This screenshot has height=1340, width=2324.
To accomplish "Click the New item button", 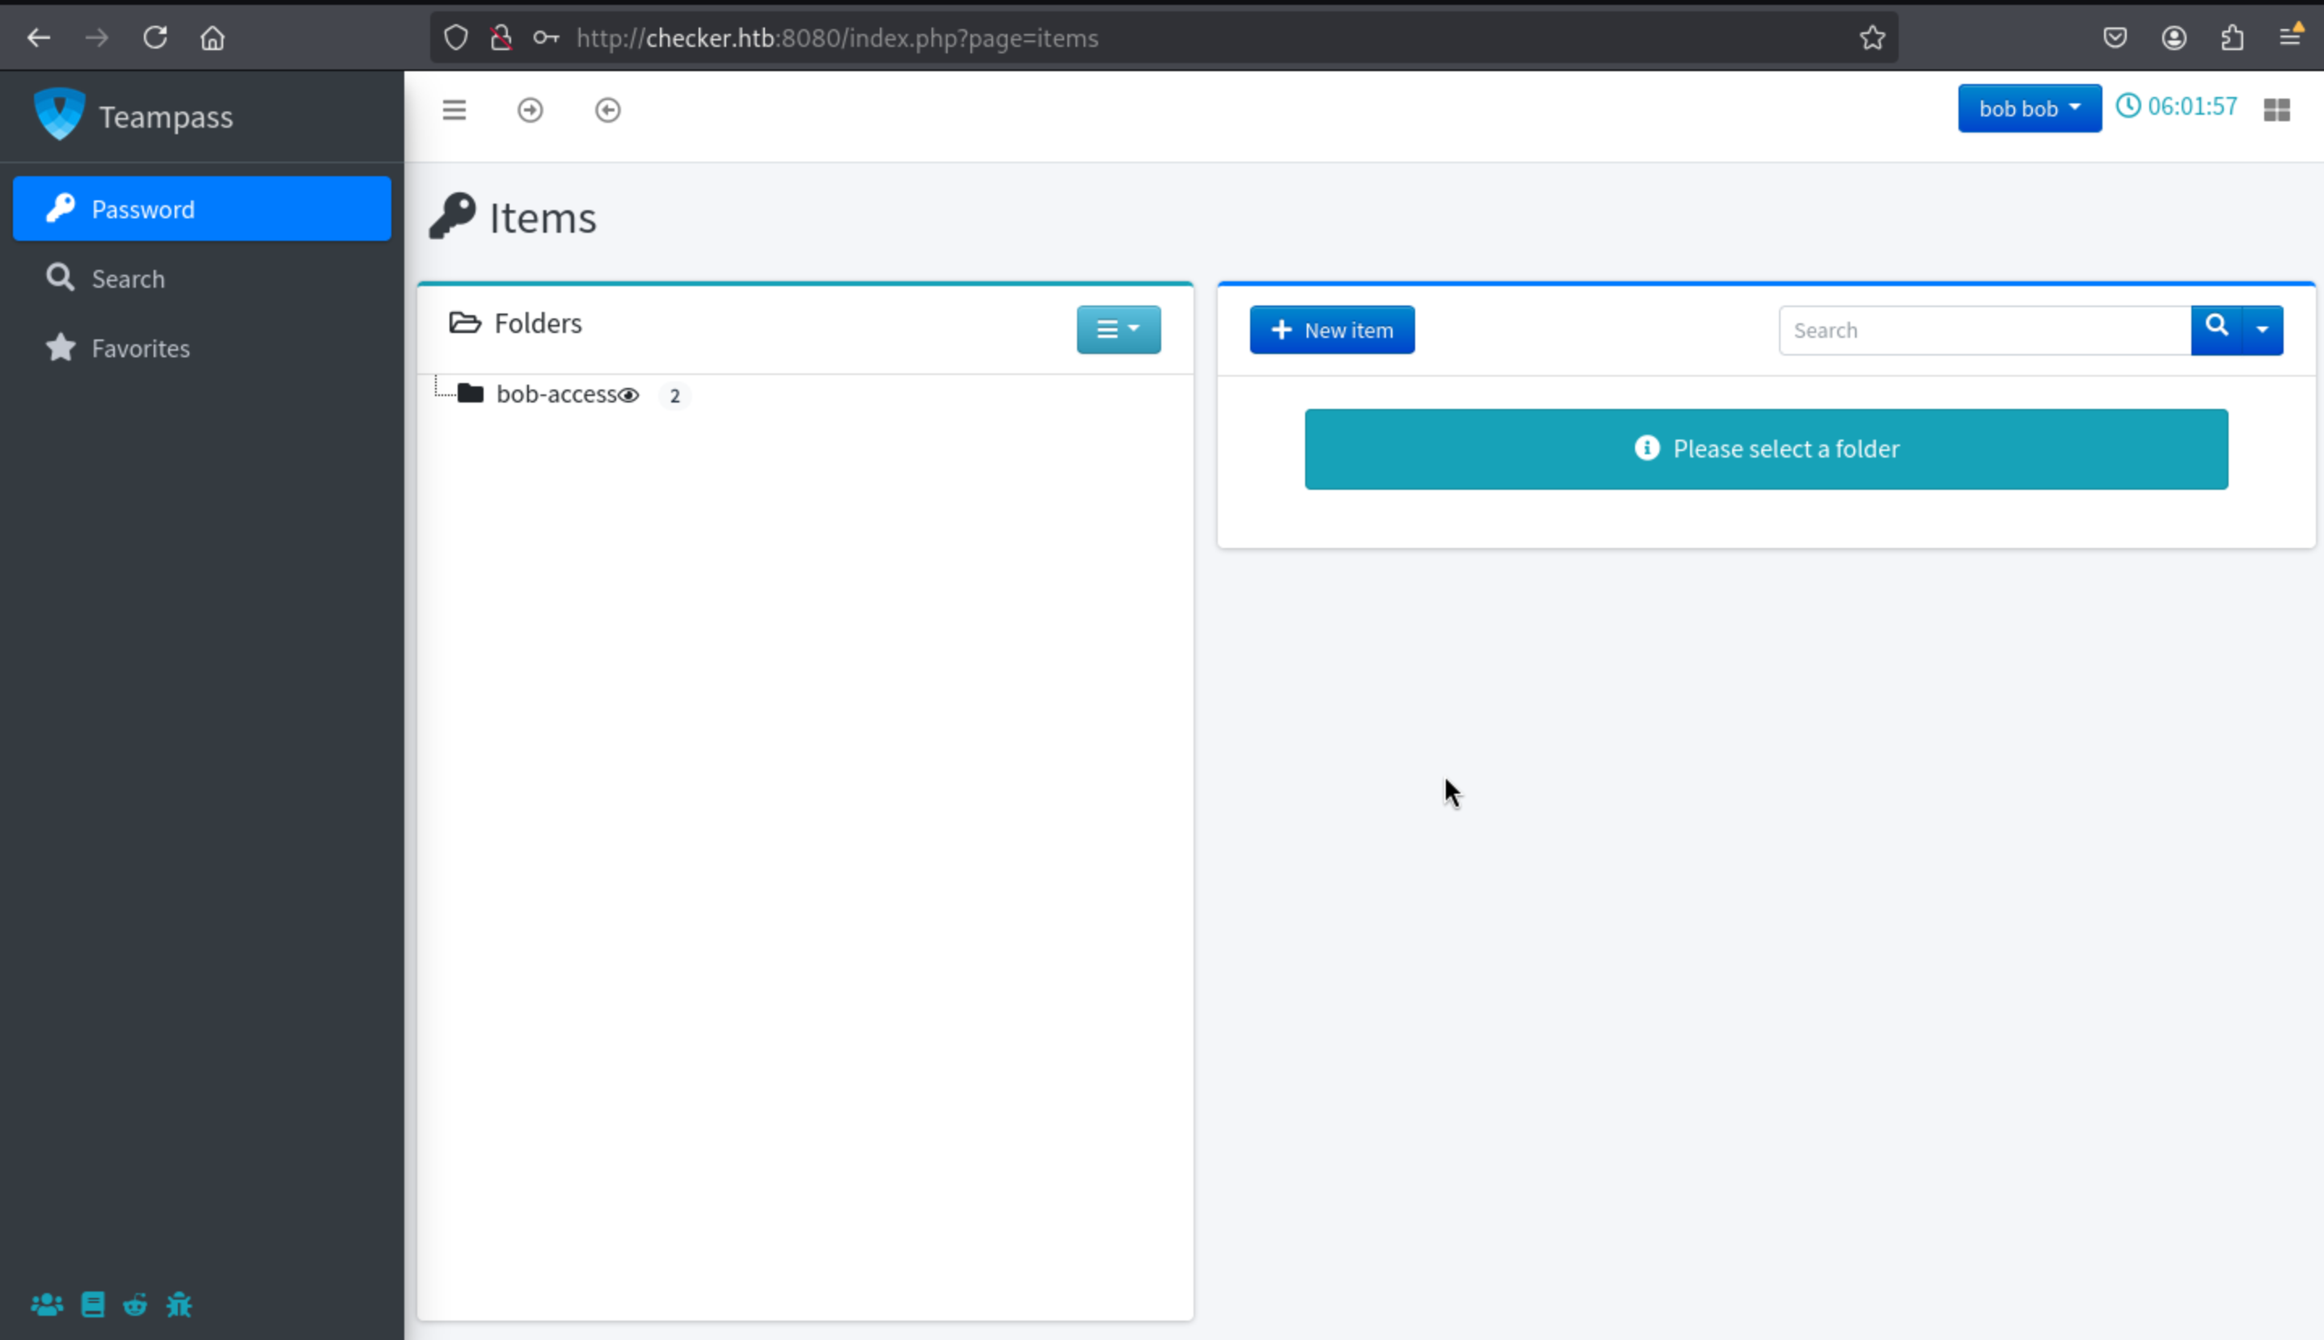I will [x=1332, y=331].
